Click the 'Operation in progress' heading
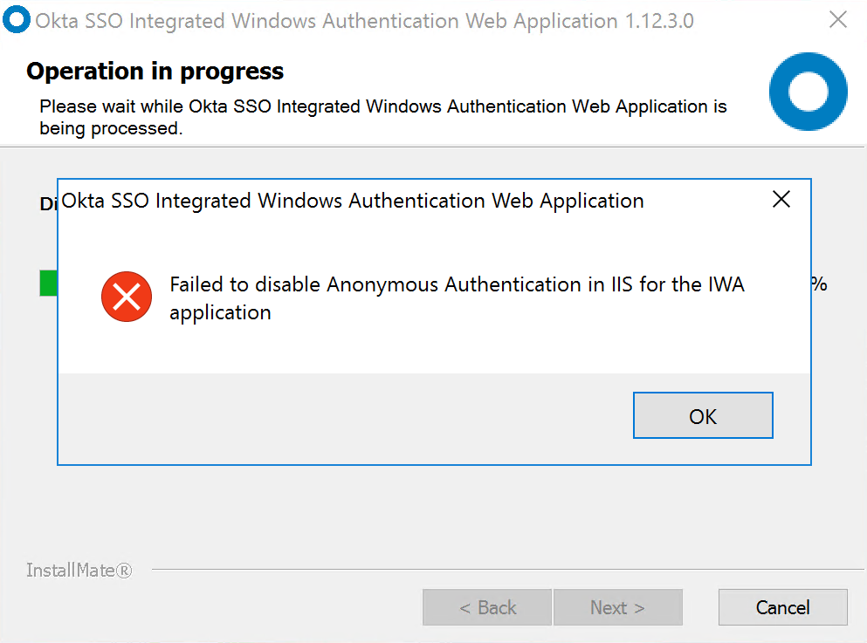The height and width of the screenshot is (643, 867). coord(155,72)
